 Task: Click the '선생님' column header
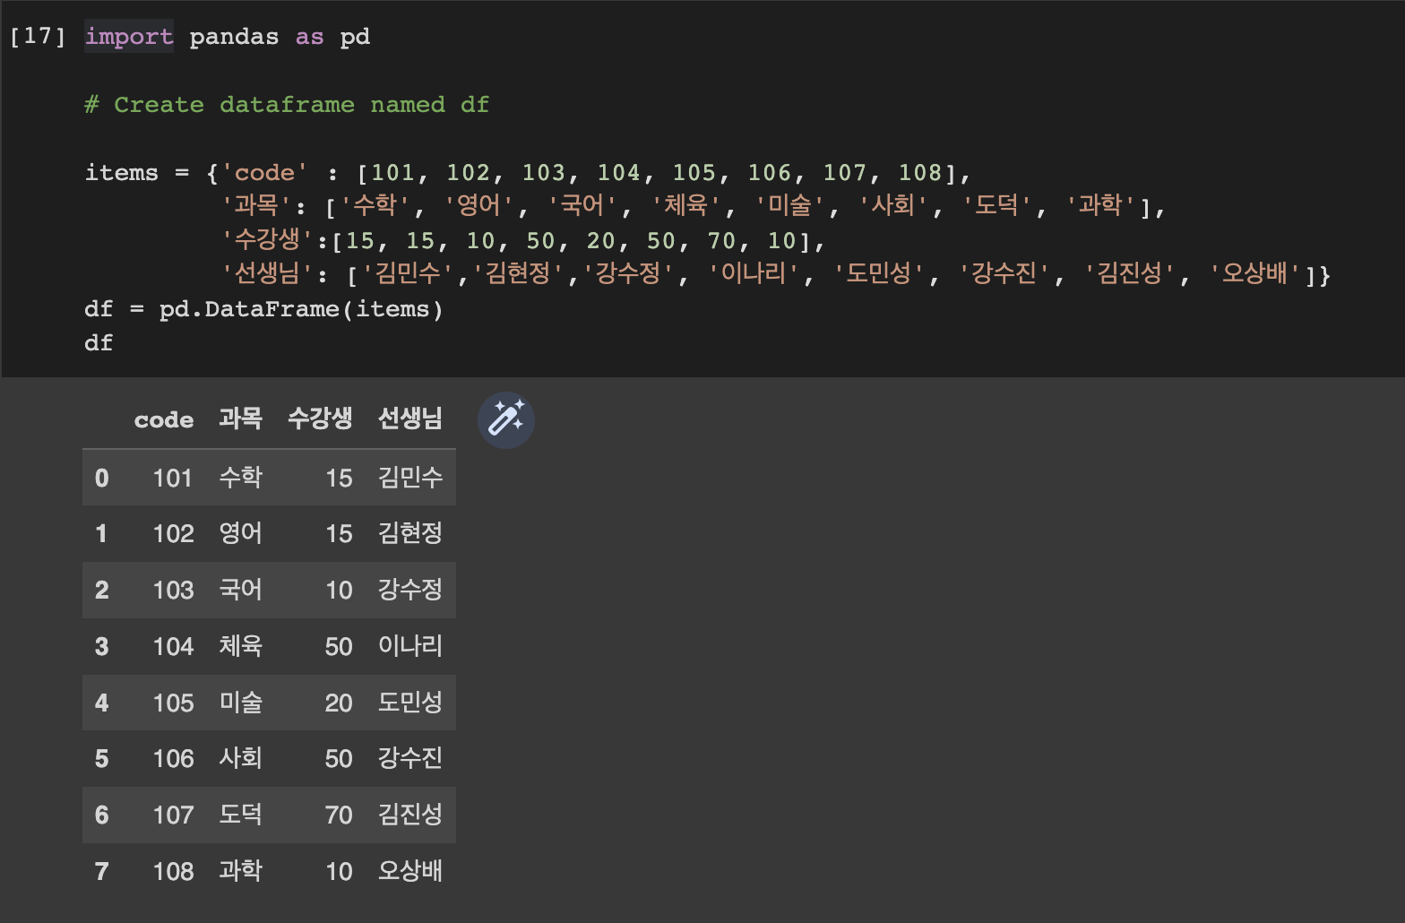(410, 418)
